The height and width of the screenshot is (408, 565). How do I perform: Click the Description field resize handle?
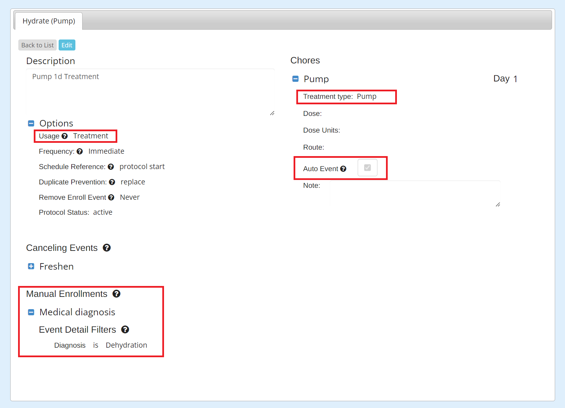(272, 113)
